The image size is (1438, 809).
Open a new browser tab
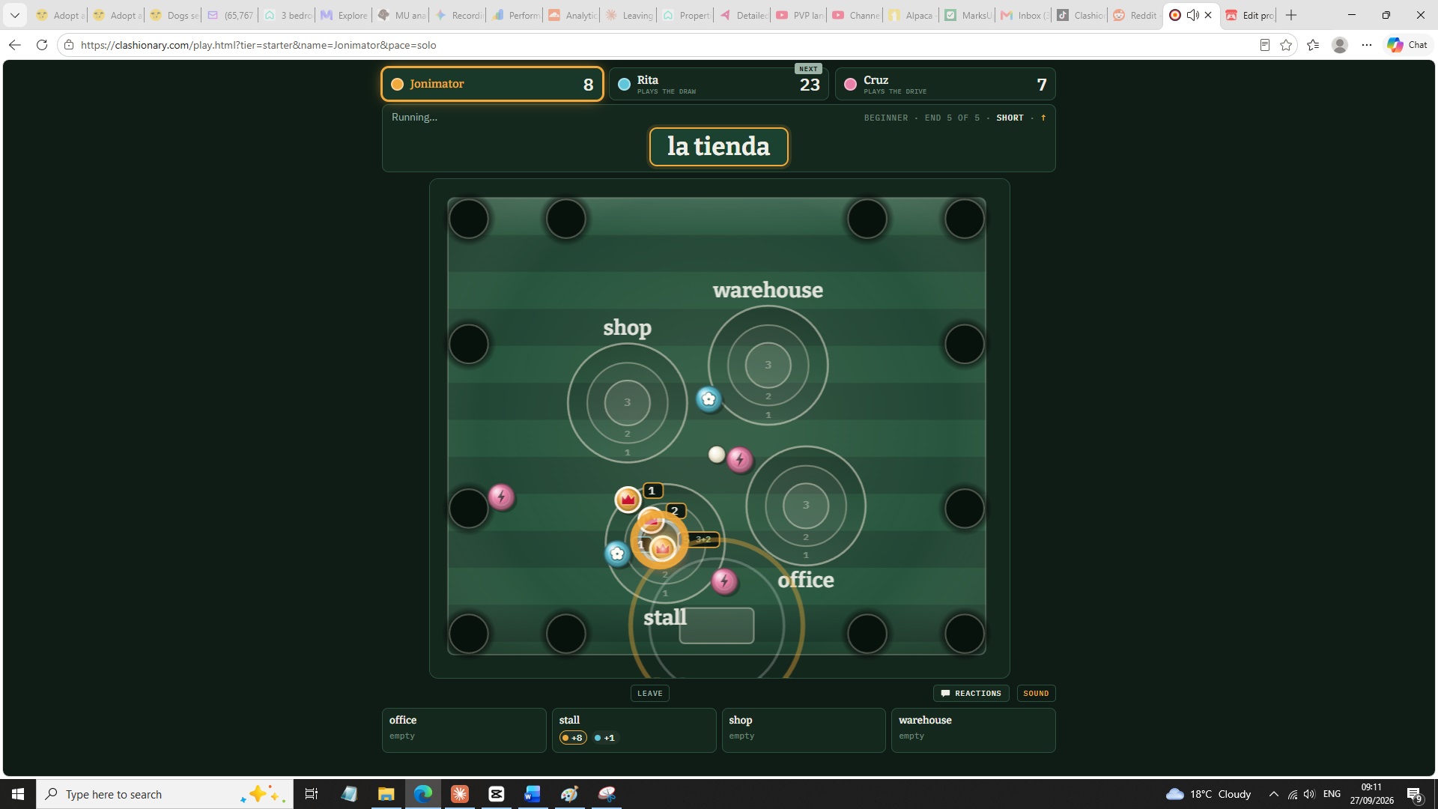pos(1291,15)
